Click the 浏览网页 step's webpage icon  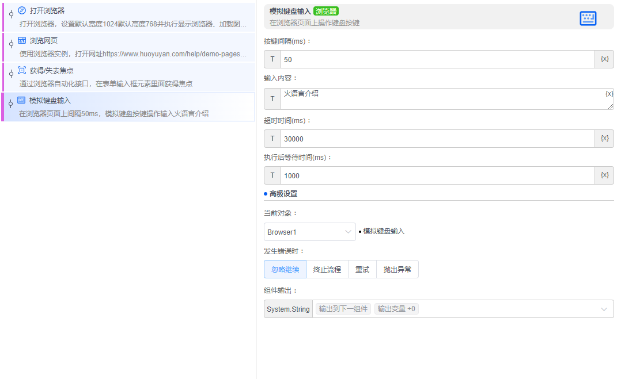point(22,40)
